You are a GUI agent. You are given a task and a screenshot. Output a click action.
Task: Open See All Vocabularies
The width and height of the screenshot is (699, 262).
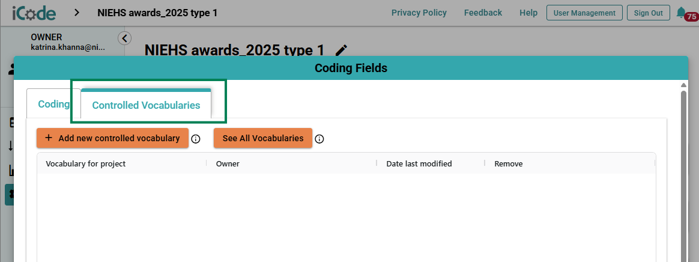point(263,138)
